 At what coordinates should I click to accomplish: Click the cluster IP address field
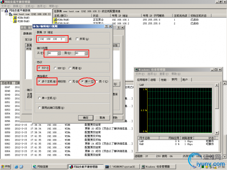coord(51,39)
